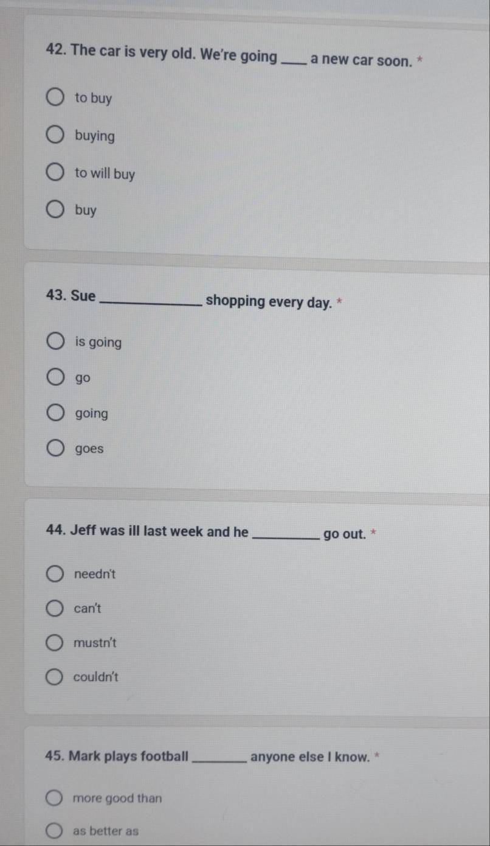This screenshot has height=846, width=490.
Task: Choose 'is going' for question 43
Action: (x=56, y=342)
